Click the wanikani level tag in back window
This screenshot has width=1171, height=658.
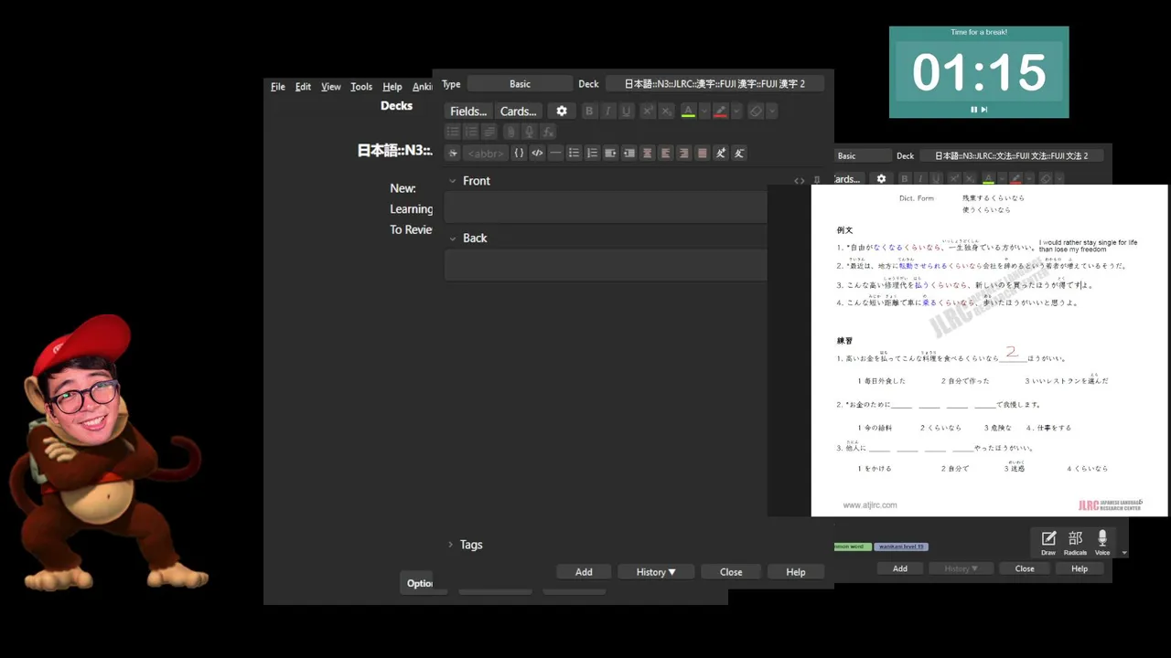(x=901, y=547)
